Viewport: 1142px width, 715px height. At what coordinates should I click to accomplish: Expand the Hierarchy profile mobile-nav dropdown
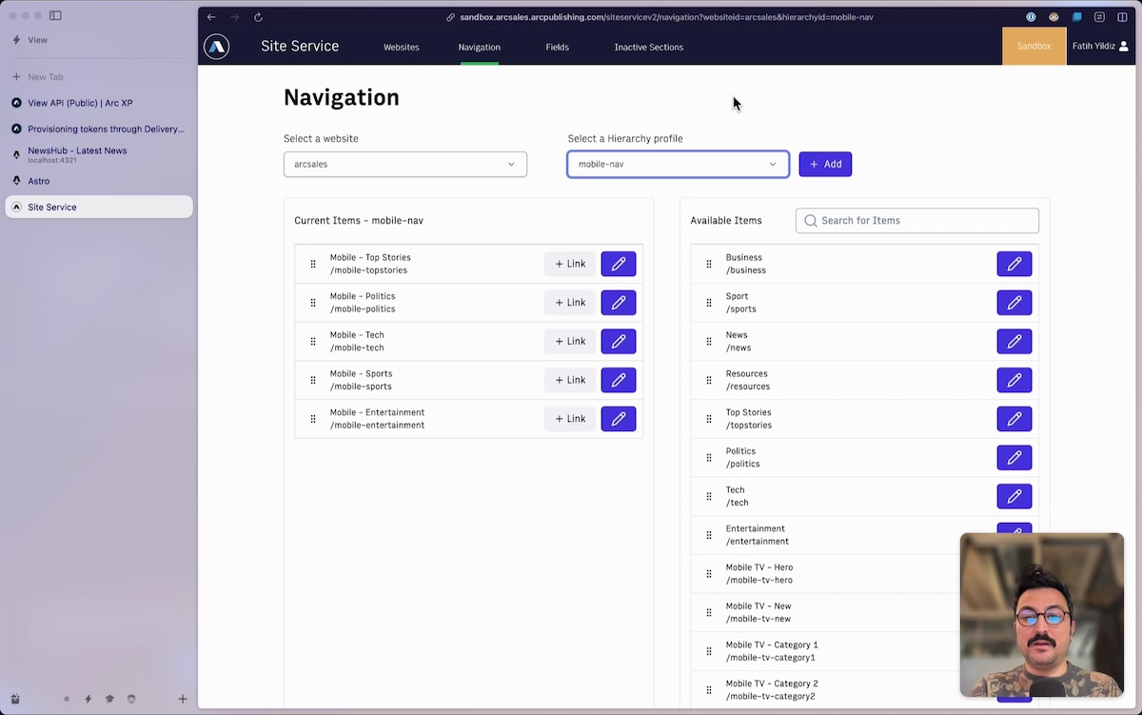pyautogui.click(x=678, y=164)
